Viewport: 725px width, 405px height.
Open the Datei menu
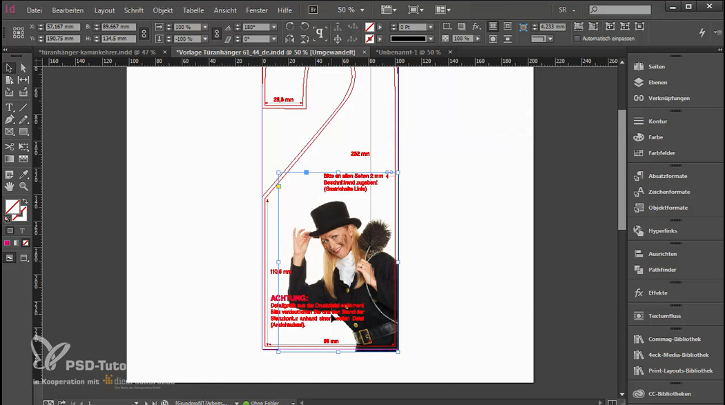[x=35, y=10]
